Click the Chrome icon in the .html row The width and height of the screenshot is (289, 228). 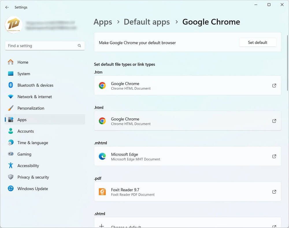pos(102,121)
